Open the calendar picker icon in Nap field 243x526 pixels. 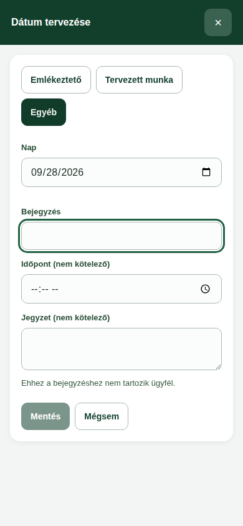tap(206, 172)
